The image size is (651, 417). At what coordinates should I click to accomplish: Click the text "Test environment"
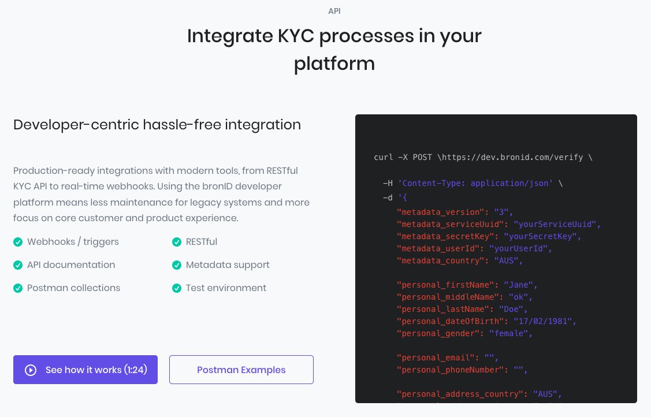tap(226, 288)
